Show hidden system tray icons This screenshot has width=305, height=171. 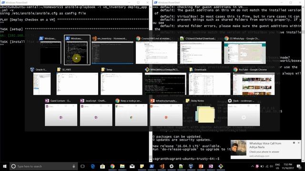click(x=253, y=166)
